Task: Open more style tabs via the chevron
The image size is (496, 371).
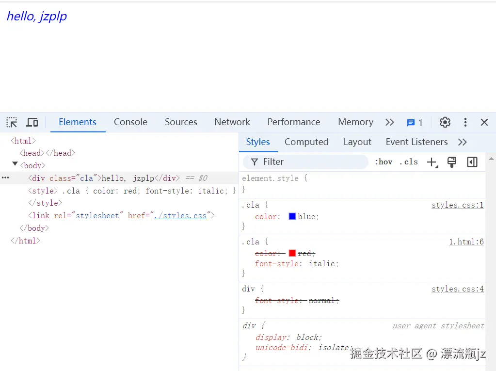Action: click(x=462, y=142)
